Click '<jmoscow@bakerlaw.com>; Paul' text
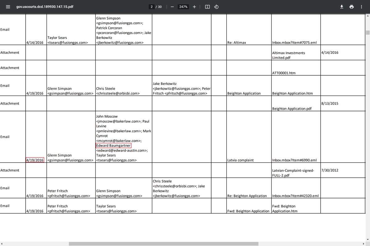The image size is (370, 246). click(123, 121)
